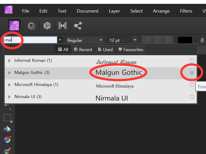The height and width of the screenshot is (154, 206).
Task: Toggle Italic text formatting
Action: tap(158, 40)
